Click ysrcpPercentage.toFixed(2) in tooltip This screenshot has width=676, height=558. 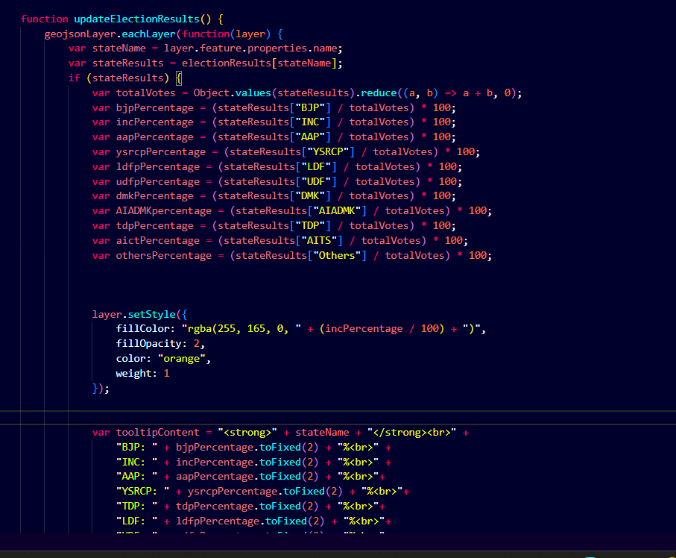(265, 492)
